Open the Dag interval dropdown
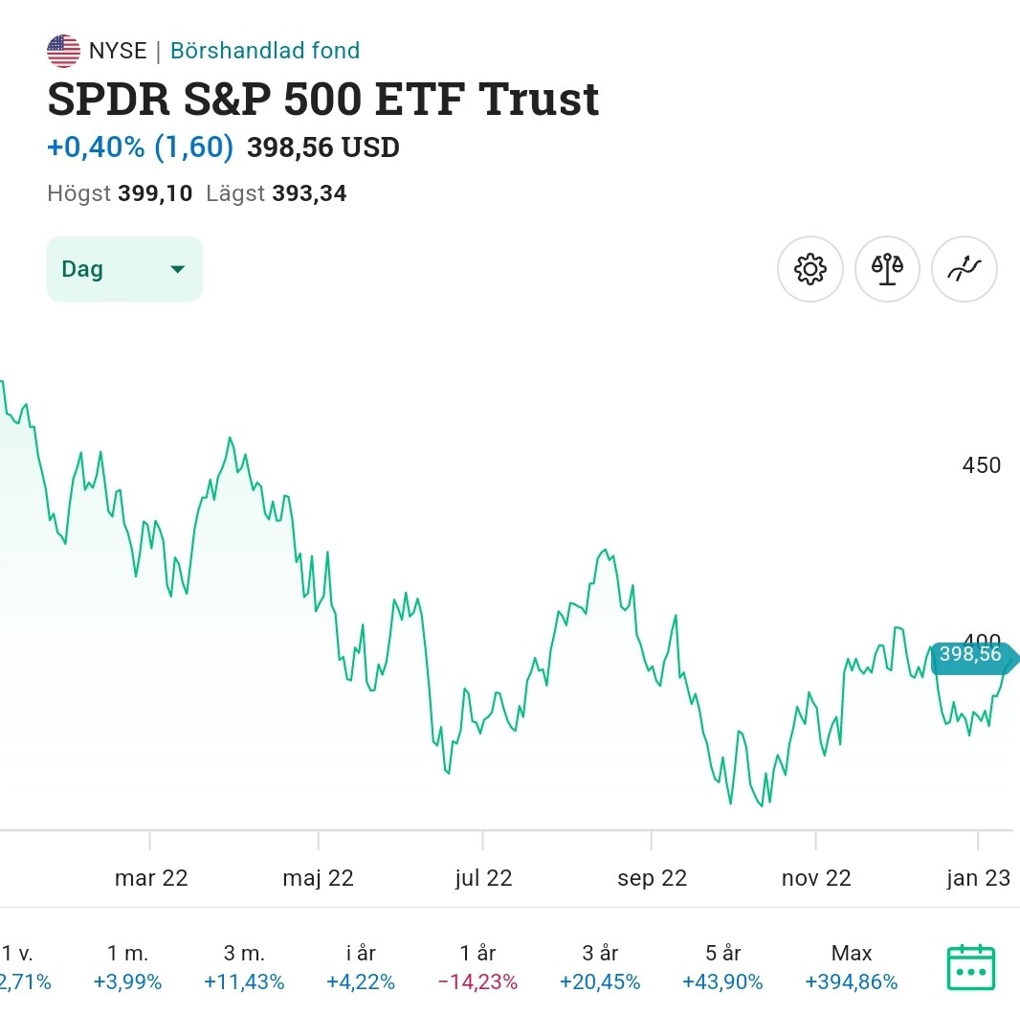This screenshot has width=1020, height=1015. coord(124,269)
